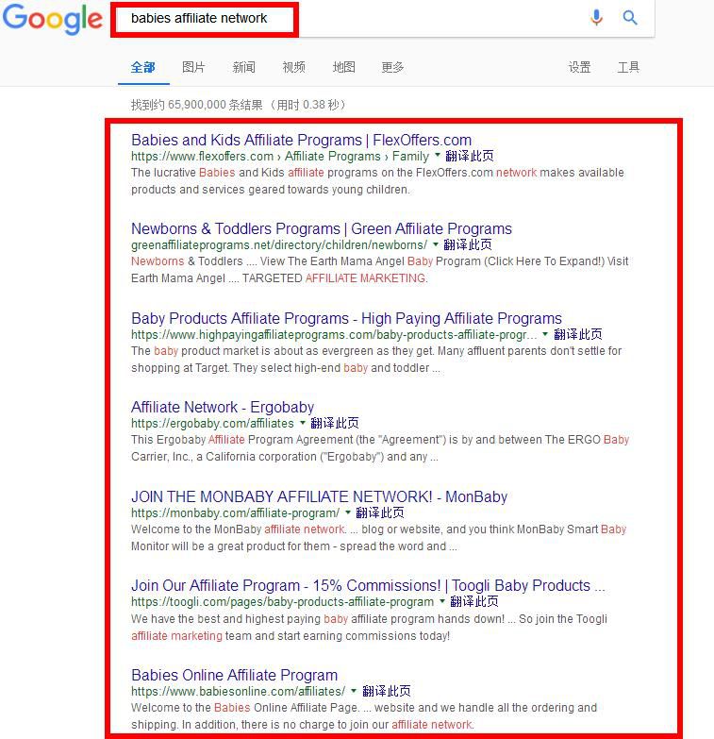Expand the 更多 (More) menu
The height and width of the screenshot is (739, 714).
[x=392, y=67]
